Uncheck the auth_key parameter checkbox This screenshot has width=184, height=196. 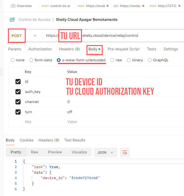point(18,92)
